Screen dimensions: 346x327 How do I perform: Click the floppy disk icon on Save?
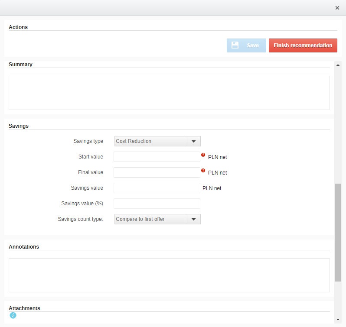[x=235, y=45]
